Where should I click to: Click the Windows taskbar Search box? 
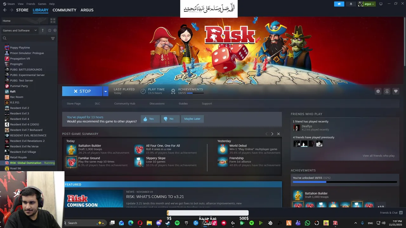[85, 223]
